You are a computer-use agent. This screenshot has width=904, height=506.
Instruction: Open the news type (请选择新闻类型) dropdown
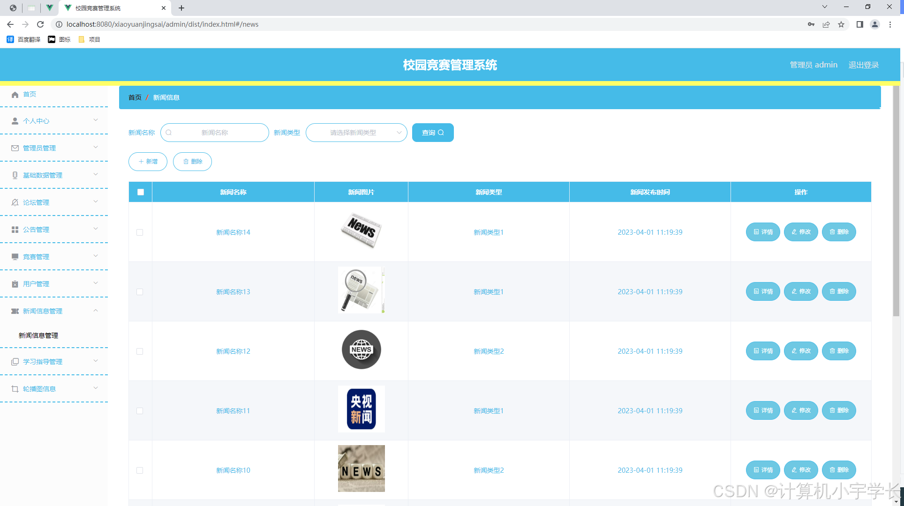click(356, 133)
